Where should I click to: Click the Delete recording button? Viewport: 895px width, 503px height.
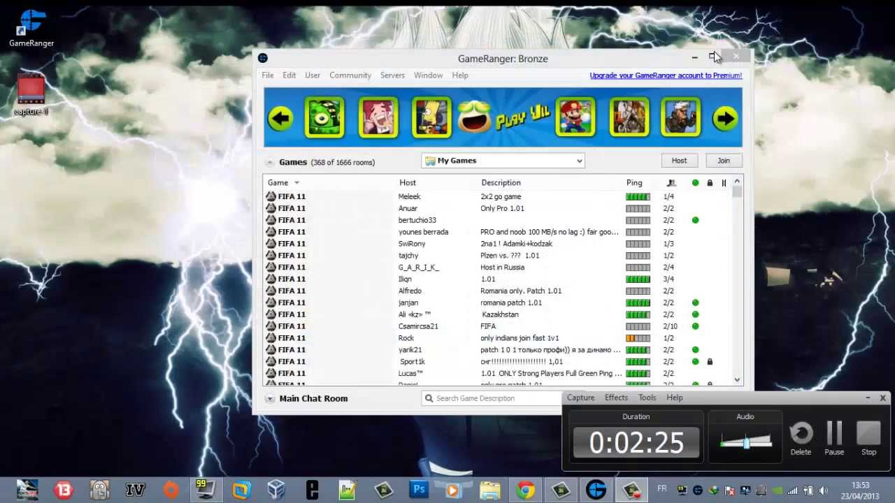(x=801, y=439)
